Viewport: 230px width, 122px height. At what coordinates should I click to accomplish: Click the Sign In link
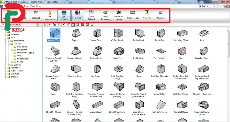(205, 6)
